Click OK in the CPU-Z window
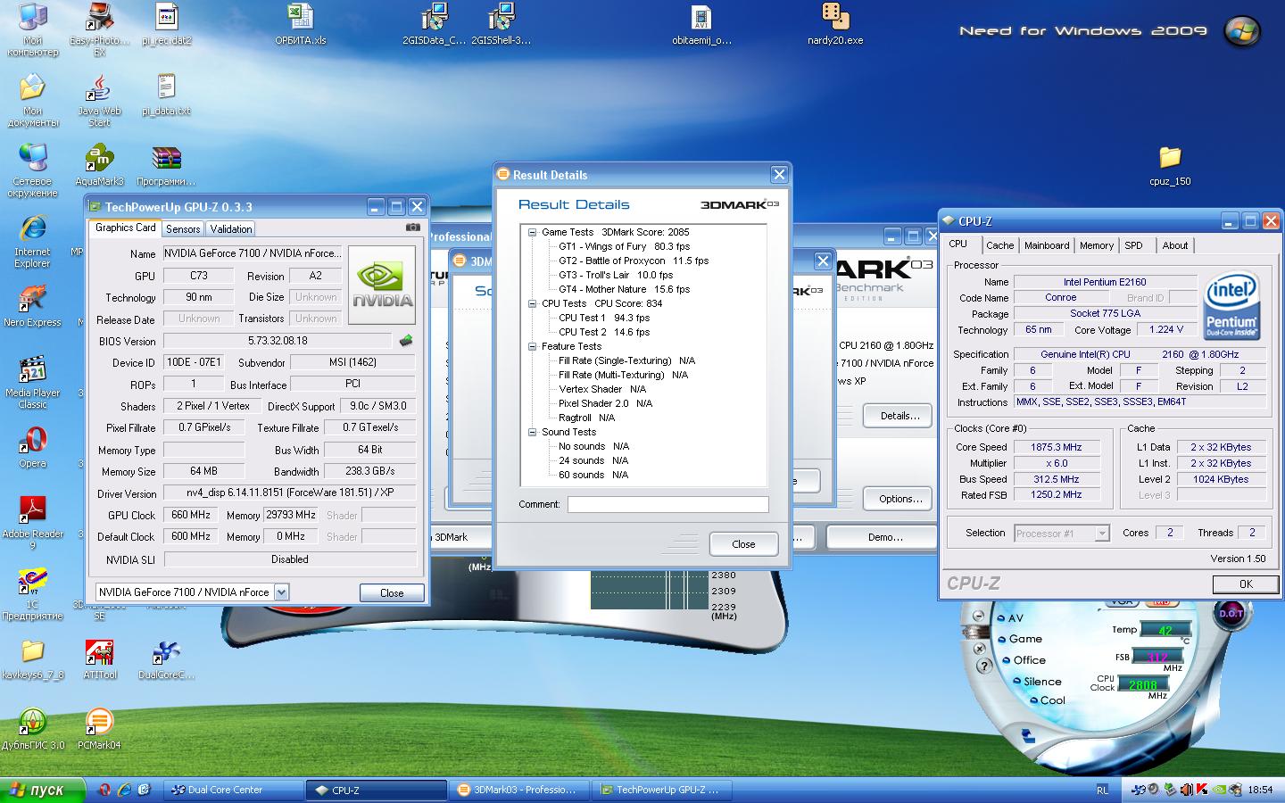This screenshot has width=1285, height=803. (1246, 584)
